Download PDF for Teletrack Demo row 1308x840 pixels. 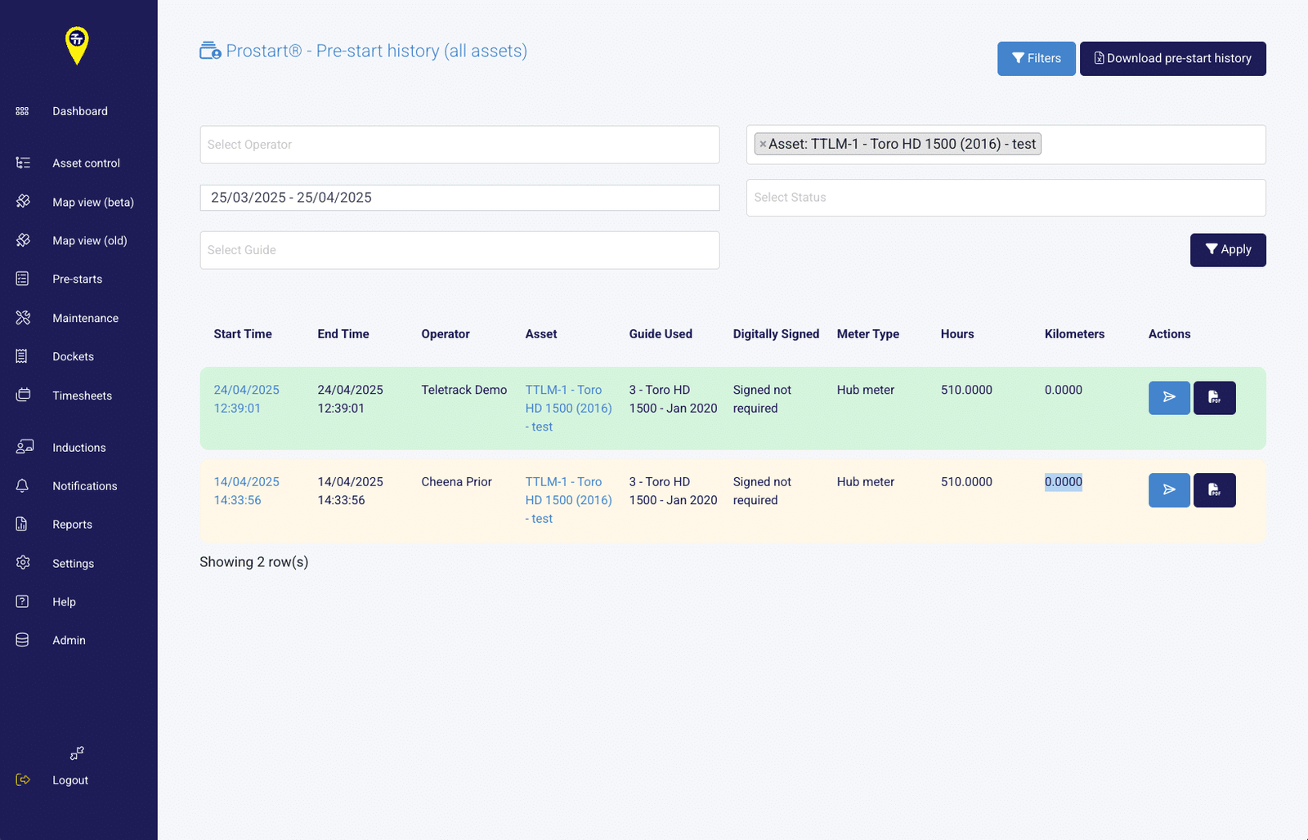point(1215,398)
